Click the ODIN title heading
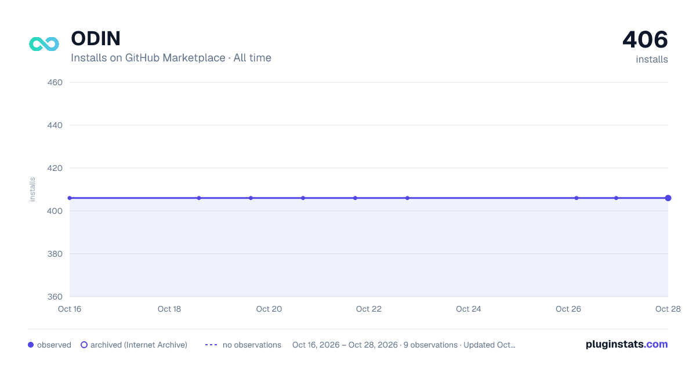The image size is (696, 365). point(96,38)
